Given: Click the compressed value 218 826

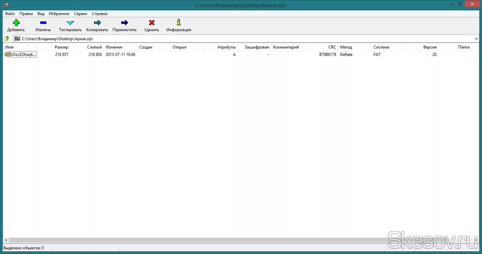Looking at the screenshot, I should click(x=95, y=55).
